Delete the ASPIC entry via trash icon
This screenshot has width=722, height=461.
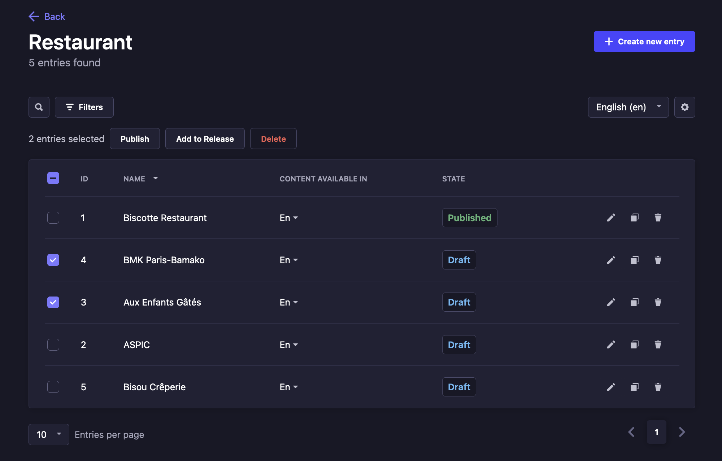tap(658, 344)
